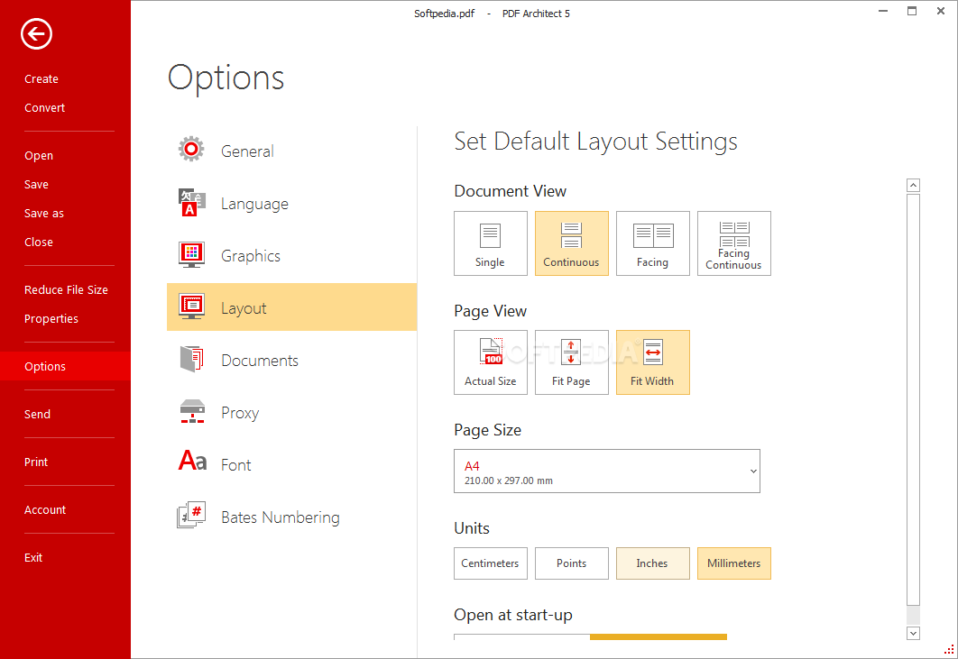Click the Bates Numbering hash icon

(191, 515)
